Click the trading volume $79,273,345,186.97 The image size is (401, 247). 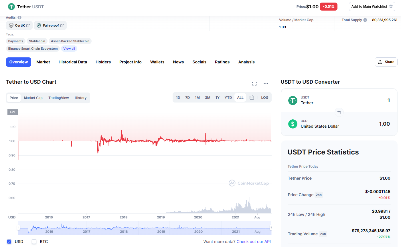(371, 231)
